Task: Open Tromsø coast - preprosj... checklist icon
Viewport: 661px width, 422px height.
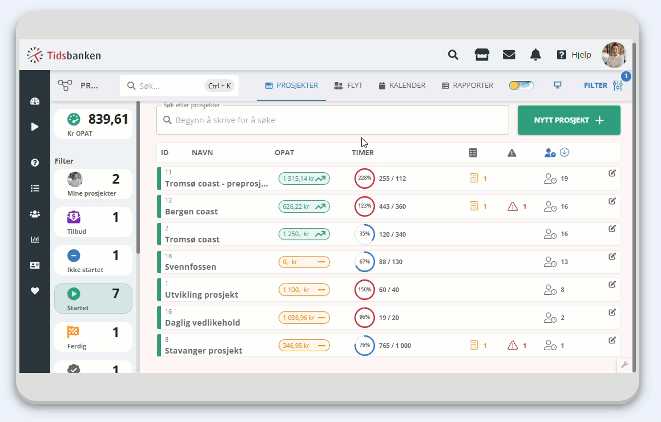Action: (474, 178)
